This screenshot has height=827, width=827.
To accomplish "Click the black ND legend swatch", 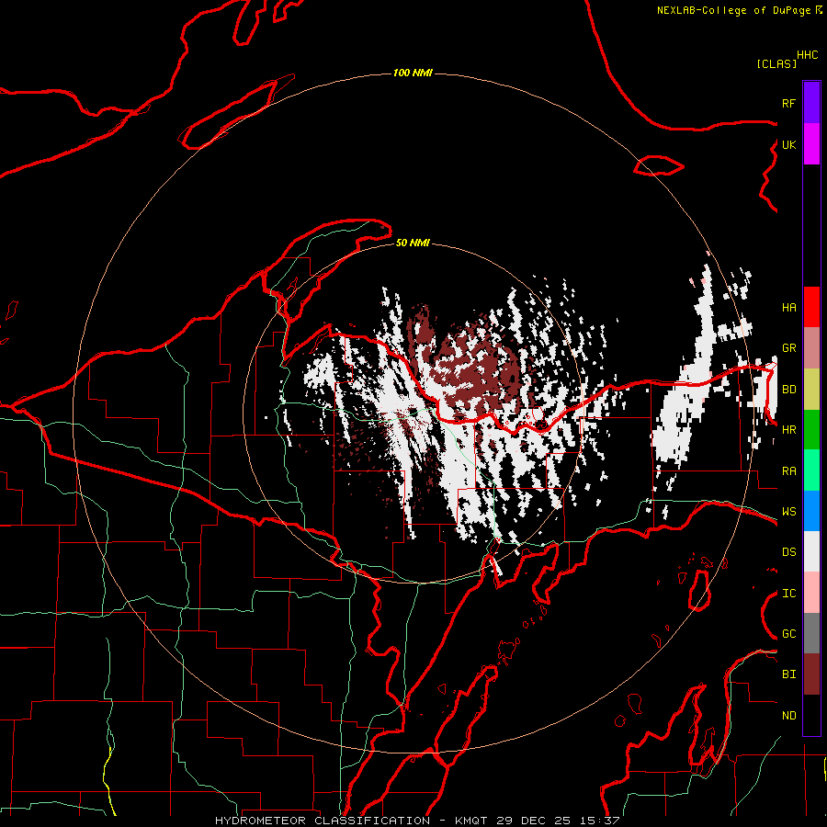I will point(811,715).
